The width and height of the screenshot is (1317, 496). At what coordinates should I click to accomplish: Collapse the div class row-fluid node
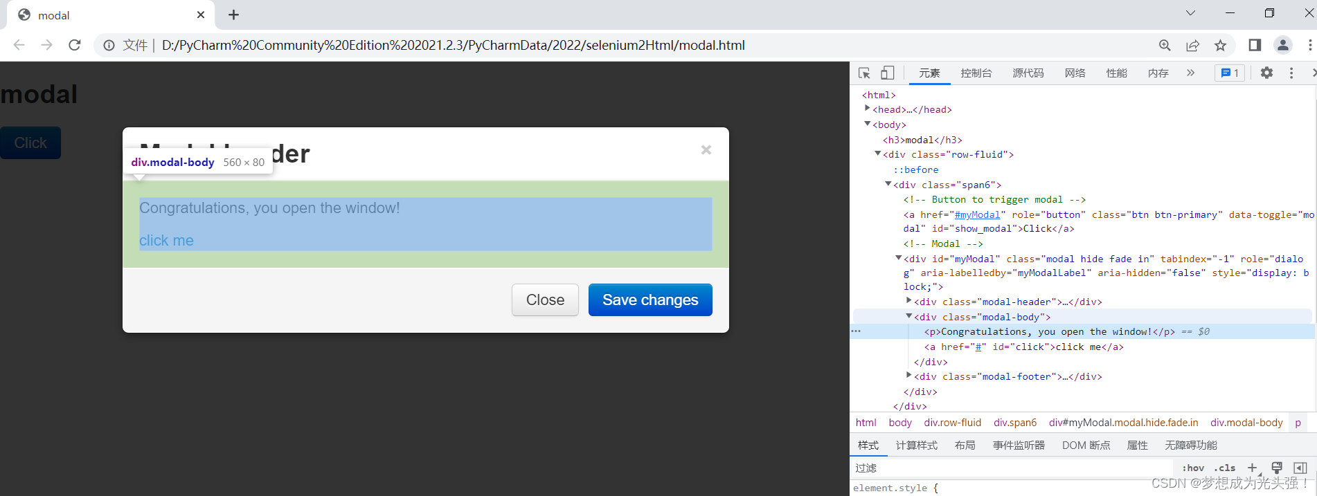tap(877, 154)
